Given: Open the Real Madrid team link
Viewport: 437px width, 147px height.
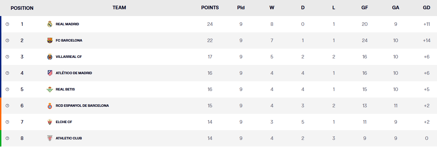Looking at the screenshot, I should point(67,24).
